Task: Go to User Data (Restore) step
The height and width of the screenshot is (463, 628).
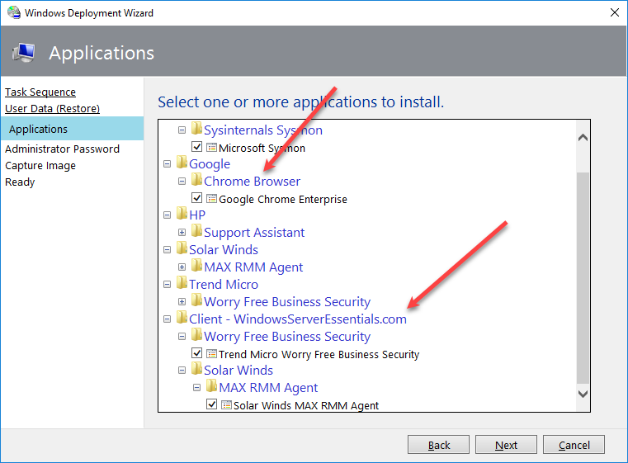Action: click(52, 108)
